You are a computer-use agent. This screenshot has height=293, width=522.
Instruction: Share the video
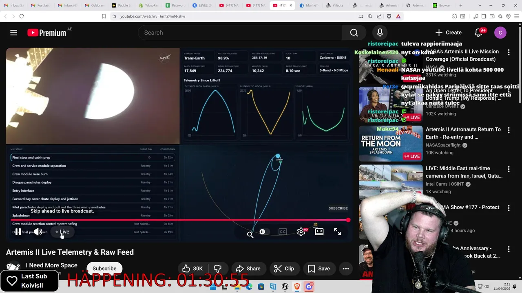pos(248,269)
